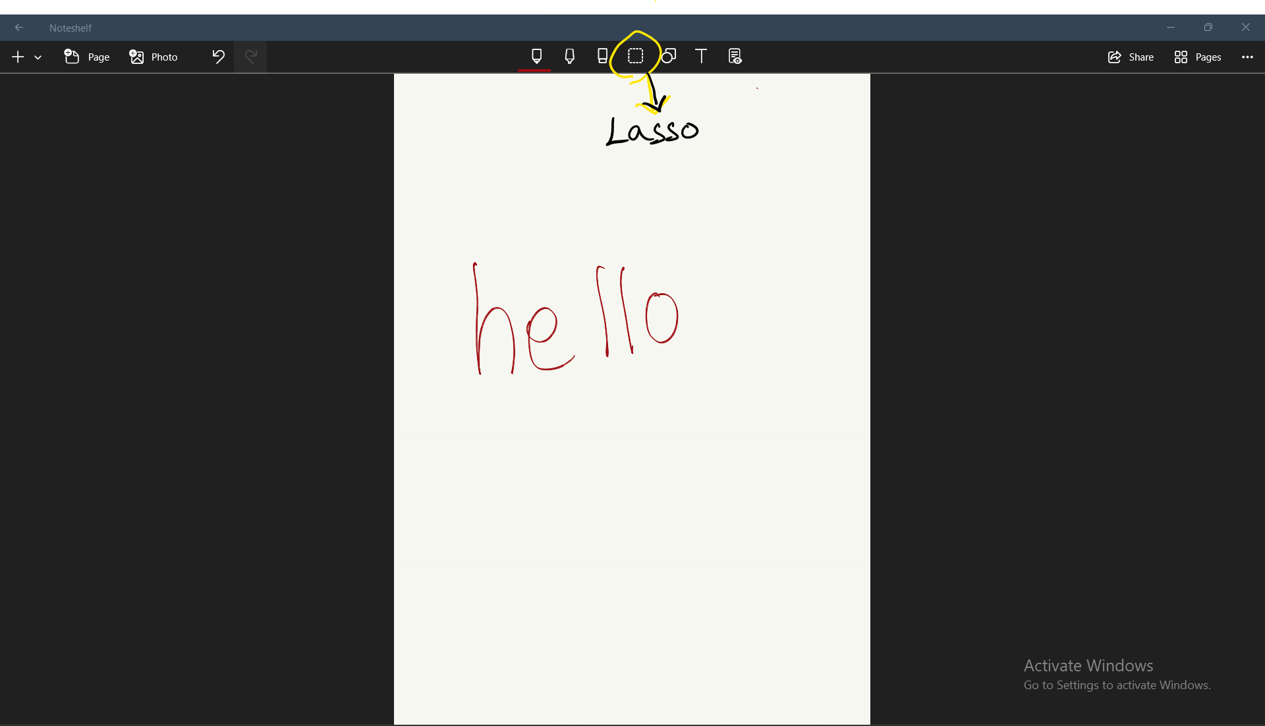Select the Highlighter tool
The image size is (1265, 726).
coord(570,56)
